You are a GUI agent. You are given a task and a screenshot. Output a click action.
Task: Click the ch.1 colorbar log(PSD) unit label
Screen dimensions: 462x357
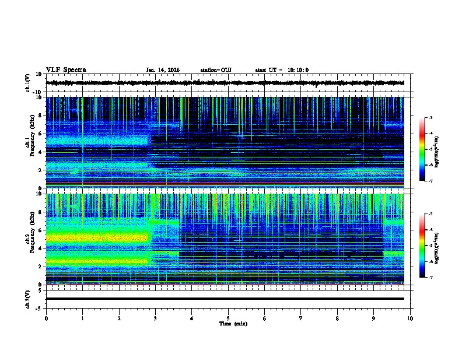coord(437,152)
